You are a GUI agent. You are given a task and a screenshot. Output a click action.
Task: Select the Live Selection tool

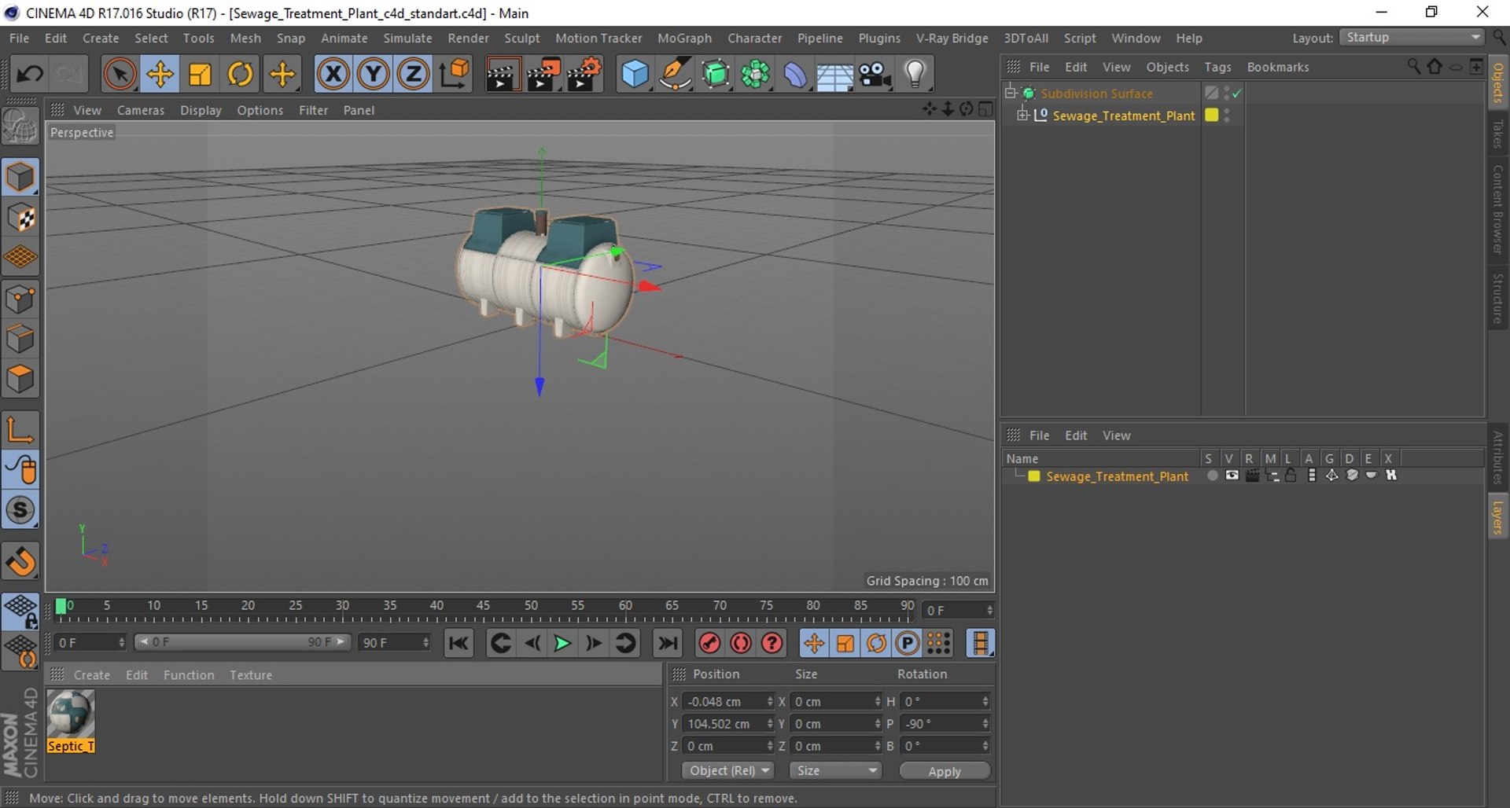point(120,75)
